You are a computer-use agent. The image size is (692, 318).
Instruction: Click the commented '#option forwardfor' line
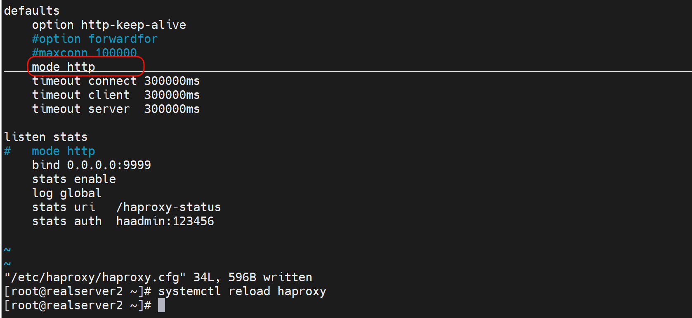pyautogui.click(x=94, y=39)
